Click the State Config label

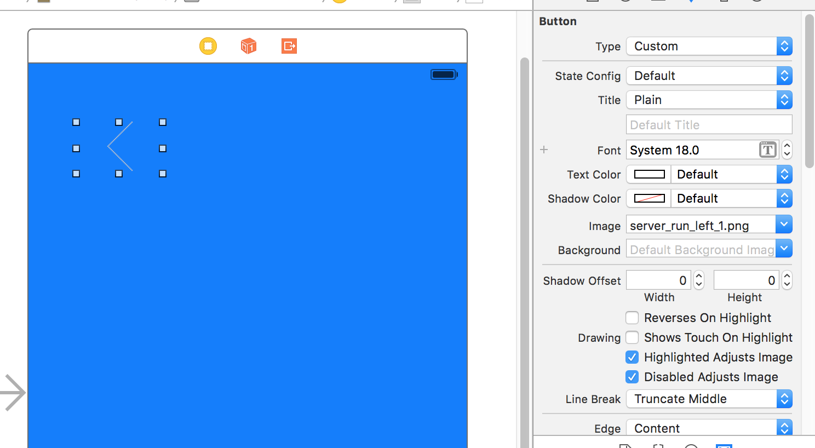588,76
